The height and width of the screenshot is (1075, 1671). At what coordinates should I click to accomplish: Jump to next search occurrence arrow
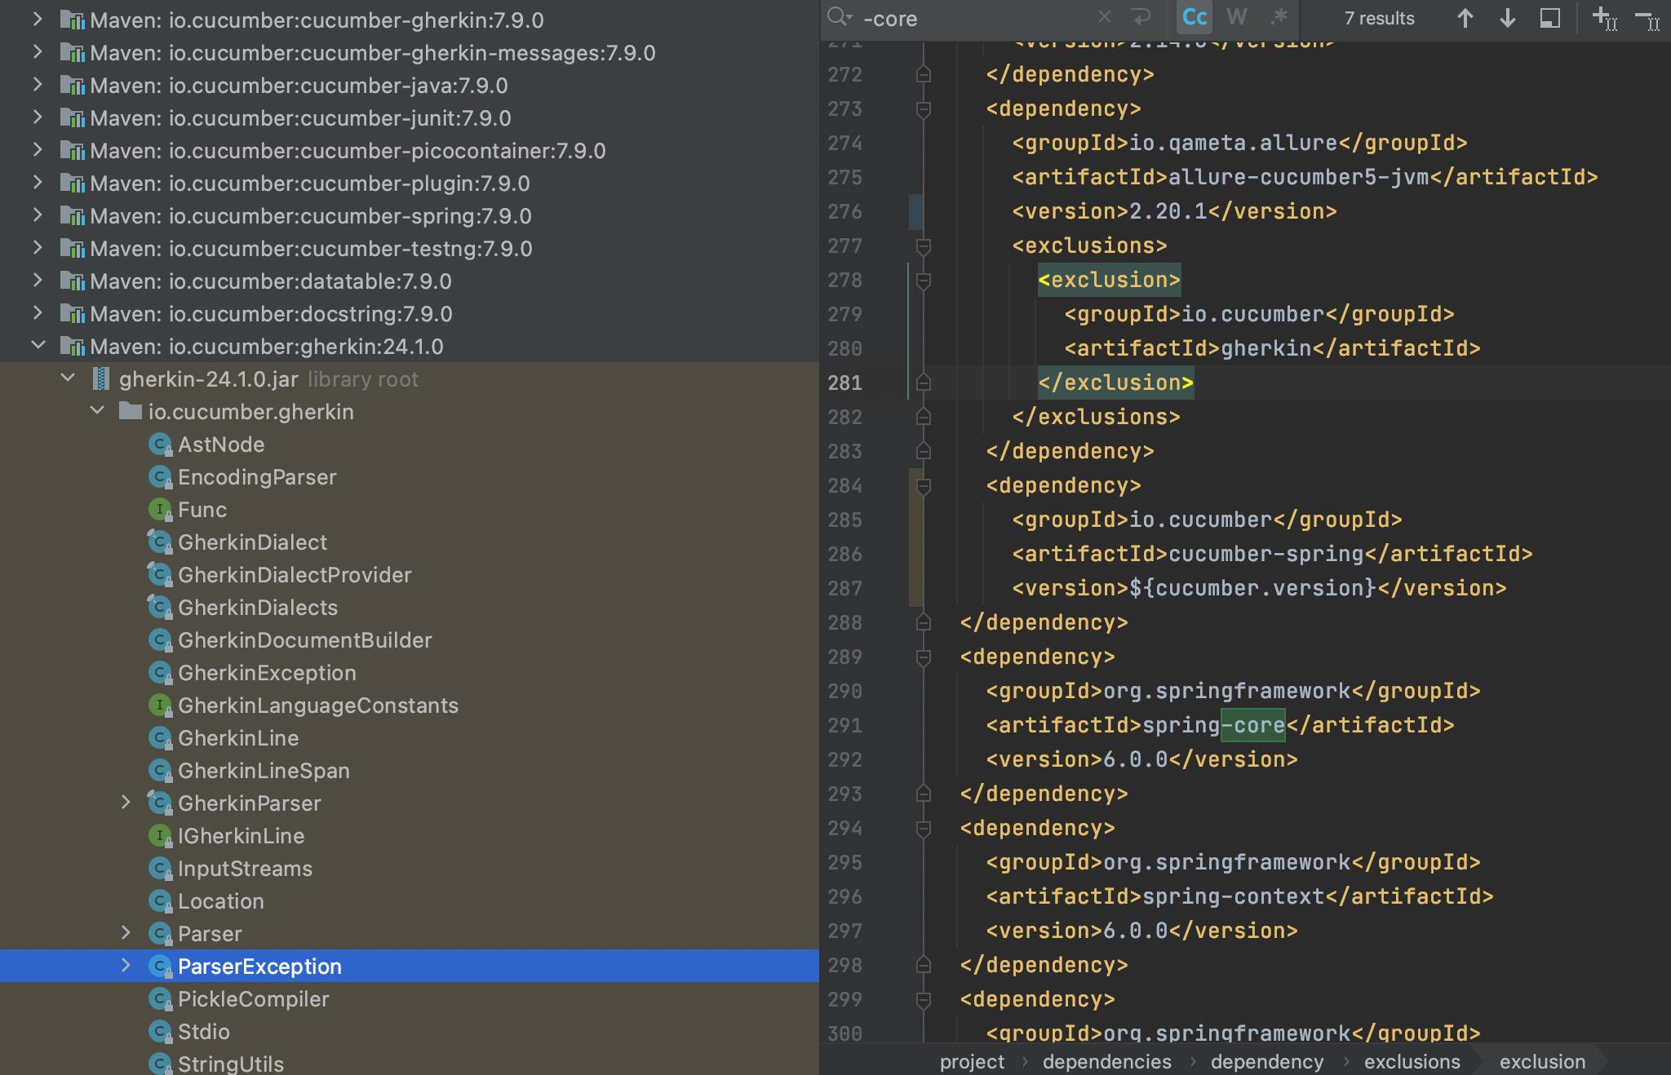coord(1507,18)
